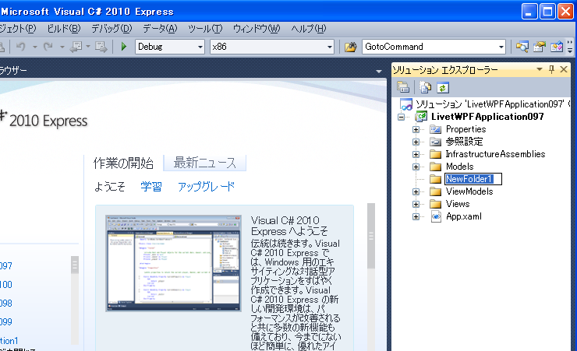
Task: Open Solution Explorer window position dropdown
Action: (x=540, y=69)
